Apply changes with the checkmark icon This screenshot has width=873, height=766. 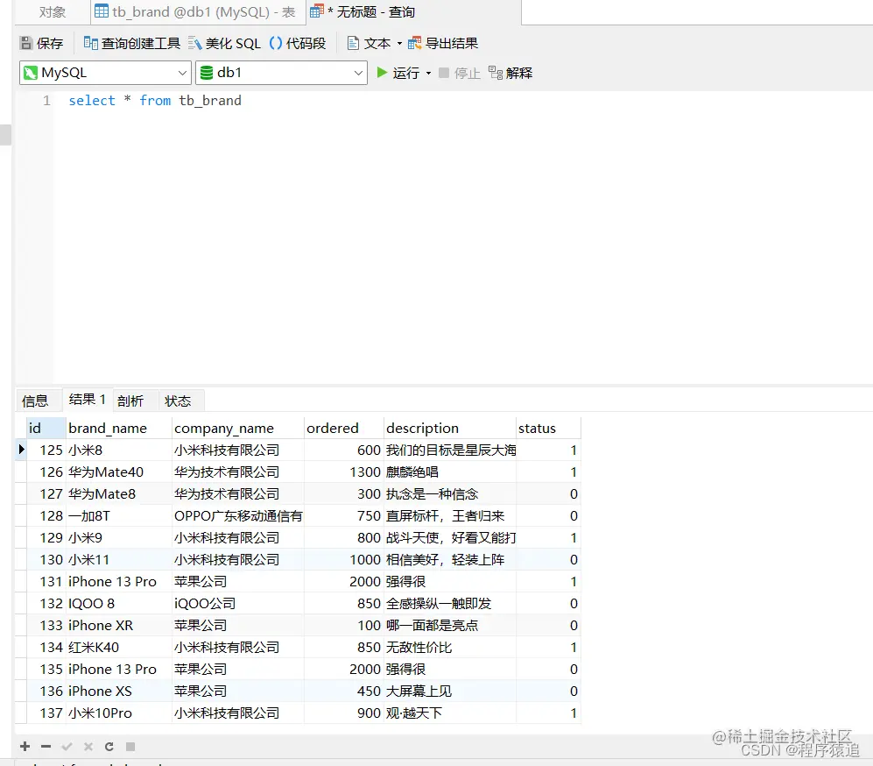coord(67,746)
